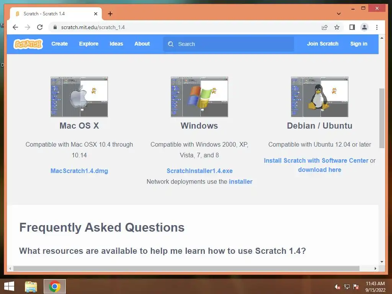This screenshot has width=392, height=294.
Task: Click the Frequently Asked Questions heading
Action: (102, 227)
